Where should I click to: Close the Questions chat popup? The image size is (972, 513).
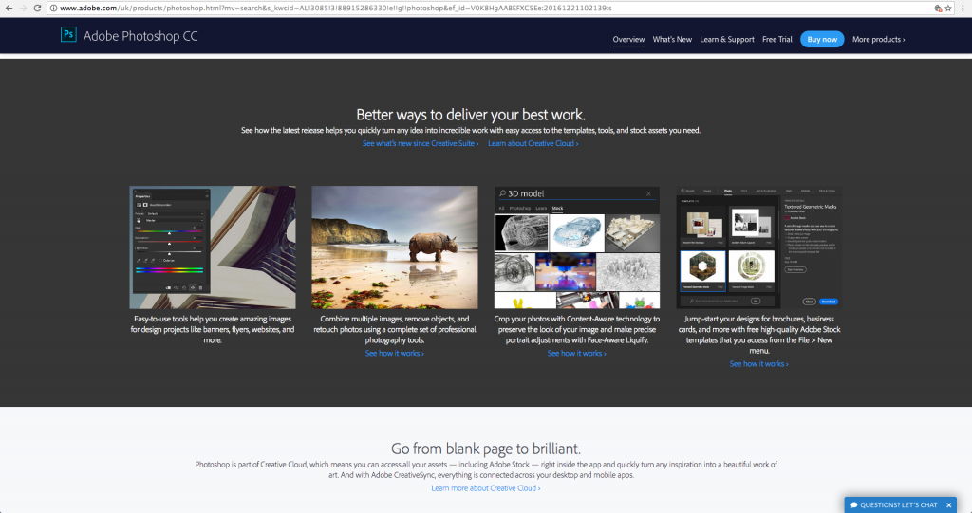pos(948,505)
